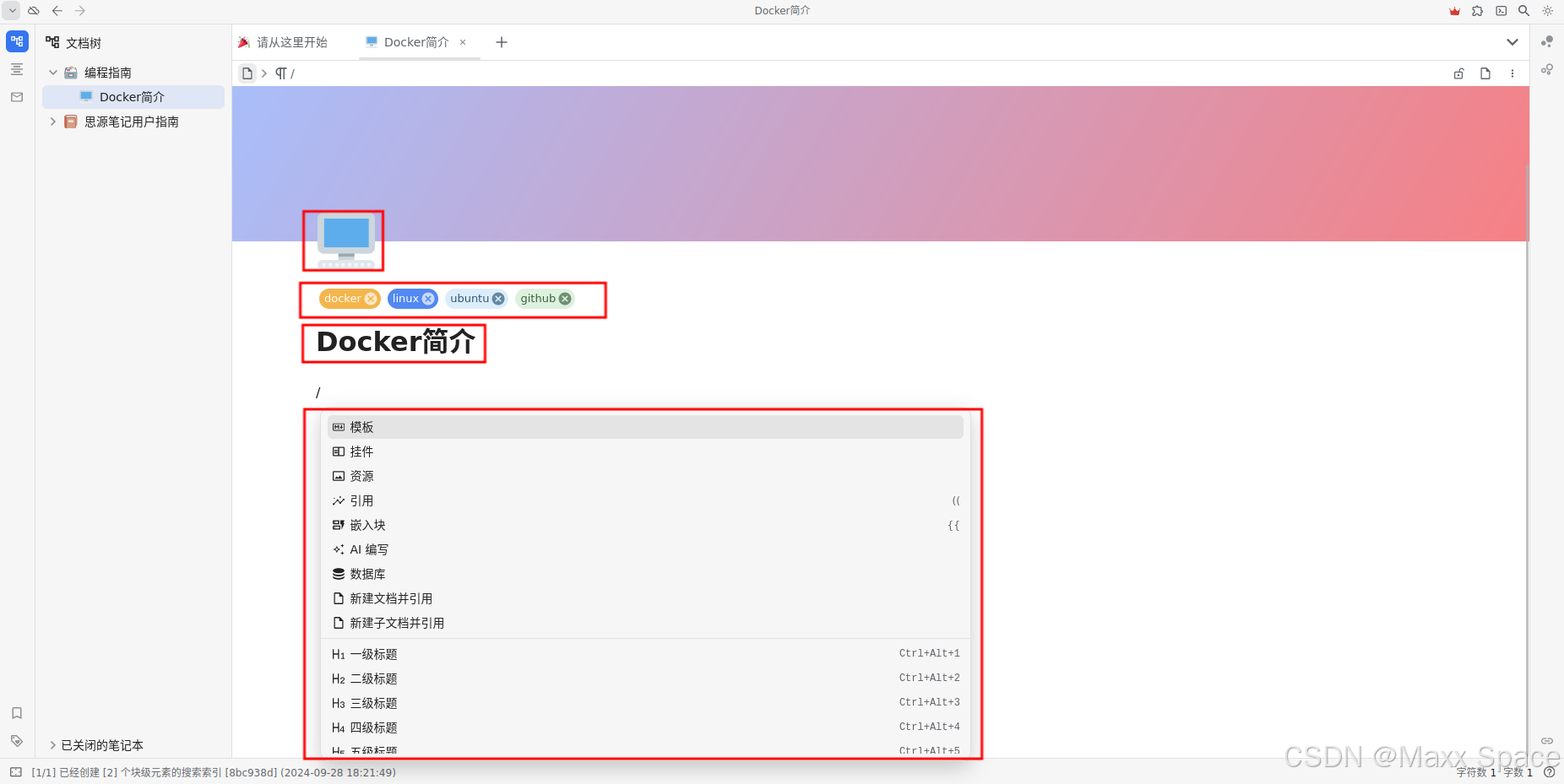Click the gradient cover banner image
This screenshot has height=784, width=1564.
point(880,164)
